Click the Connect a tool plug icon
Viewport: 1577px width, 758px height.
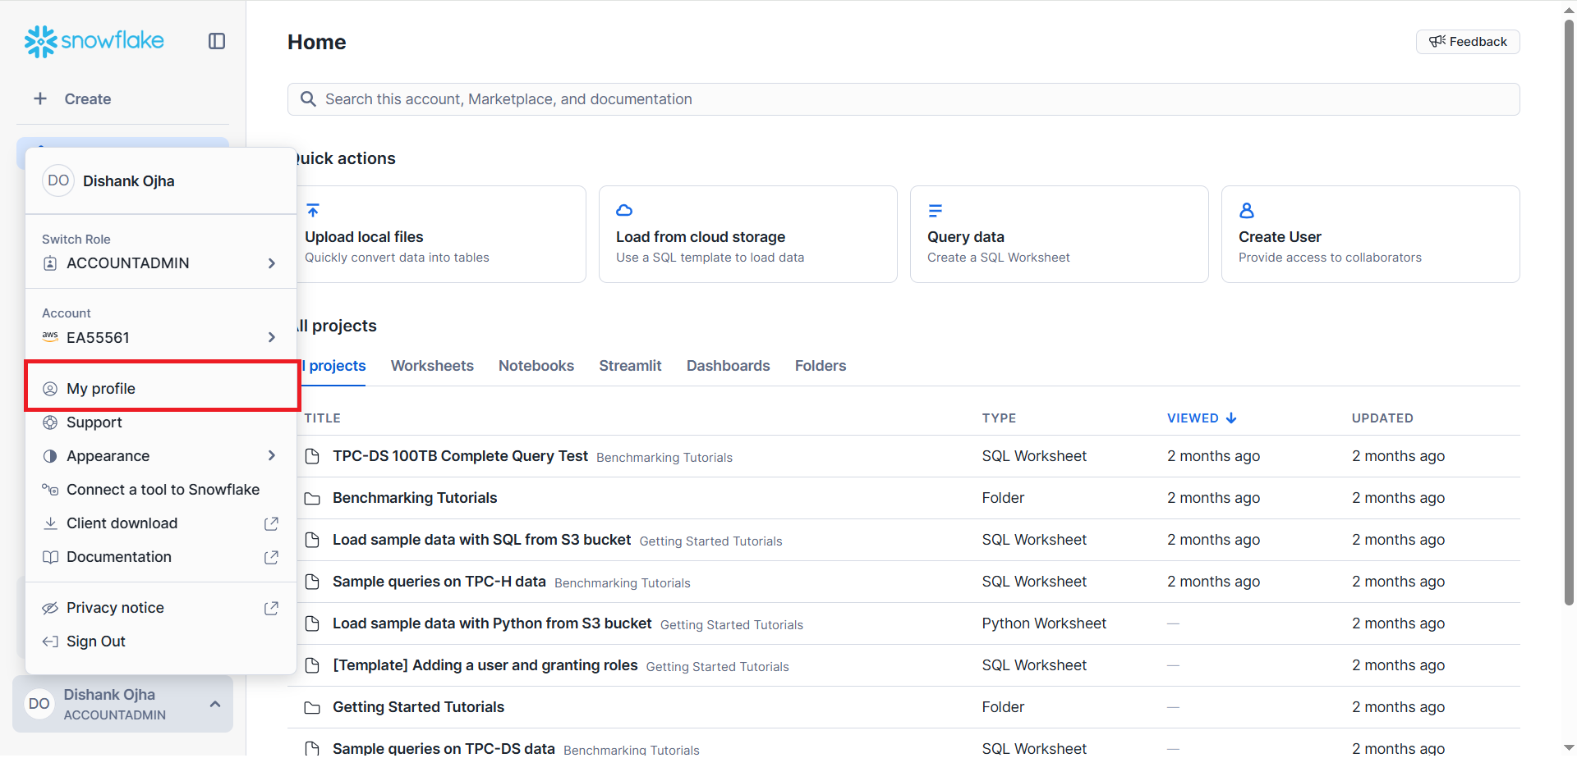click(x=50, y=490)
